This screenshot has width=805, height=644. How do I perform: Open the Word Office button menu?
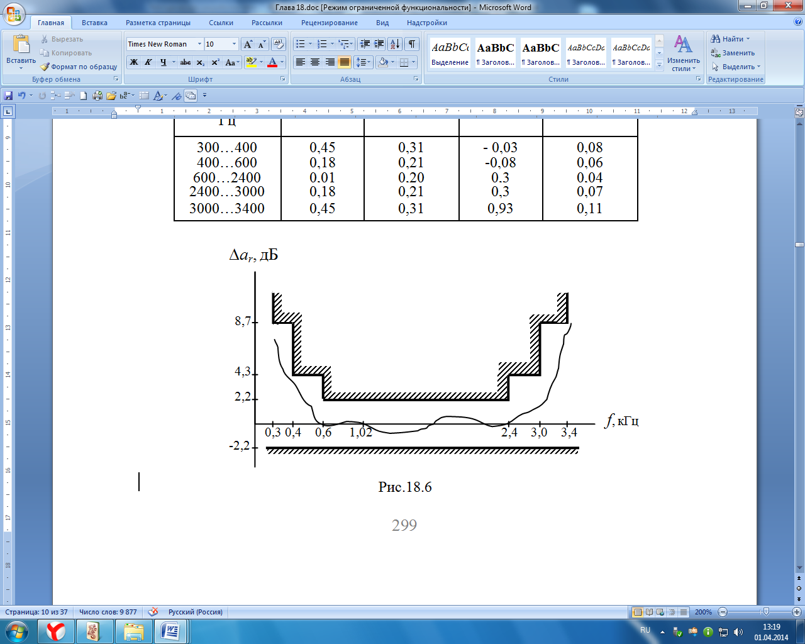[x=14, y=14]
